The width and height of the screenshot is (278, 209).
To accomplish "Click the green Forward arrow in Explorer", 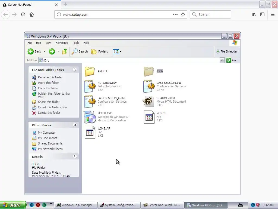I will click(52, 51).
